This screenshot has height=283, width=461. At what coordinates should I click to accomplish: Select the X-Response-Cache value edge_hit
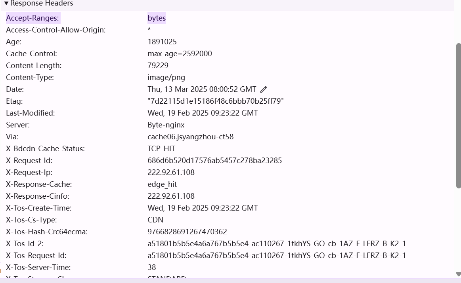pyautogui.click(x=162, y=184)
